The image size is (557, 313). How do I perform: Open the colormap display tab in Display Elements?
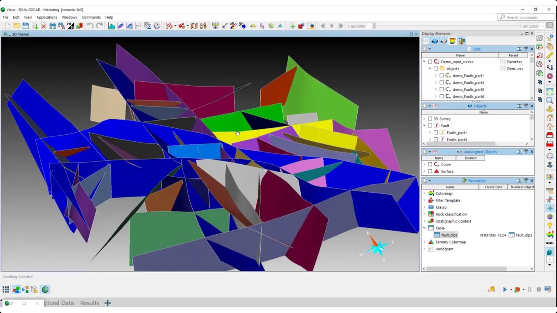[x=453, y=41]
